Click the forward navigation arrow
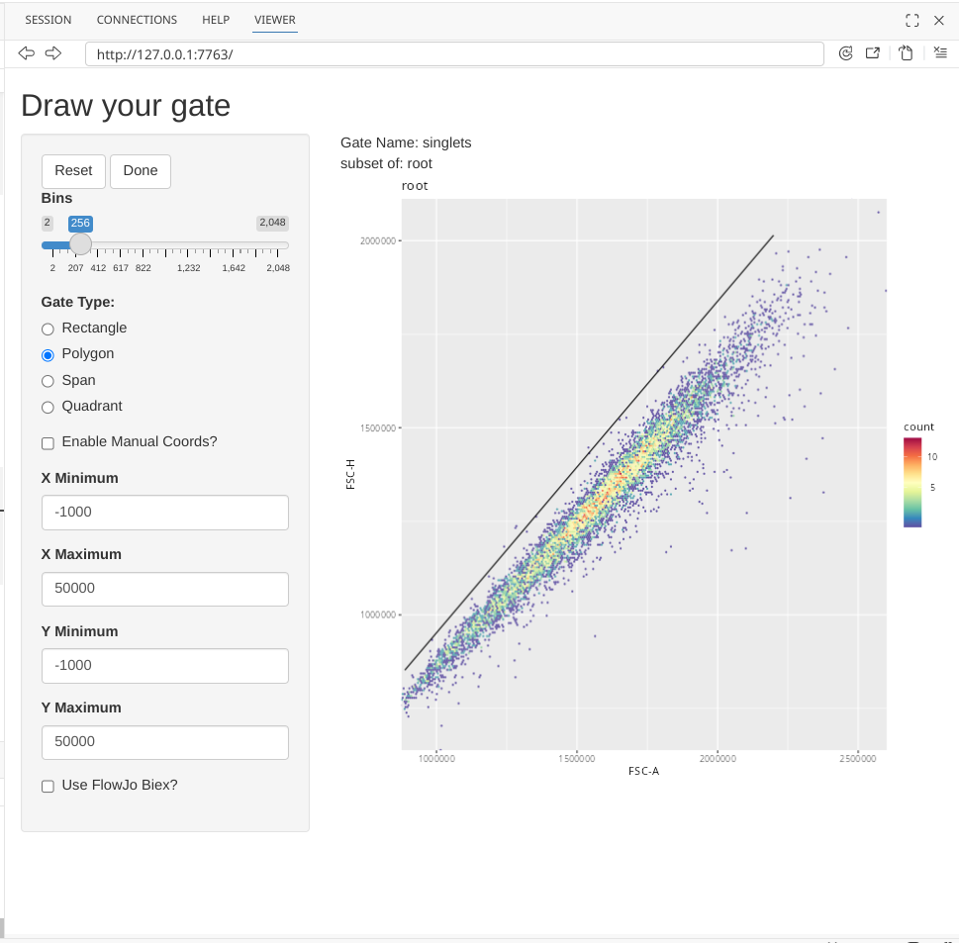Viewport: 959px width, 943px height. pyautogui.click(x=53, y=53)
